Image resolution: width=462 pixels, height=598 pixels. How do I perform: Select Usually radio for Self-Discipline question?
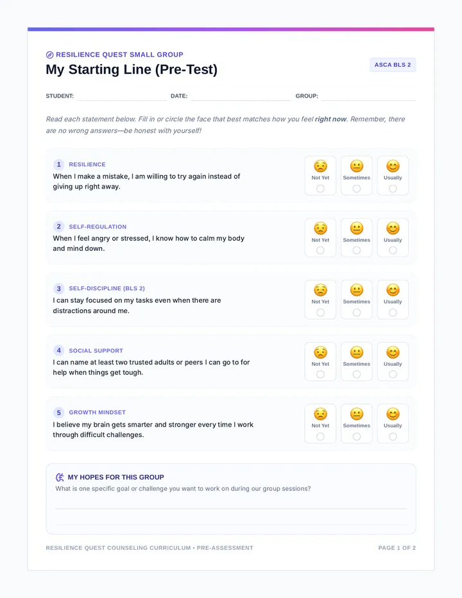393,312
